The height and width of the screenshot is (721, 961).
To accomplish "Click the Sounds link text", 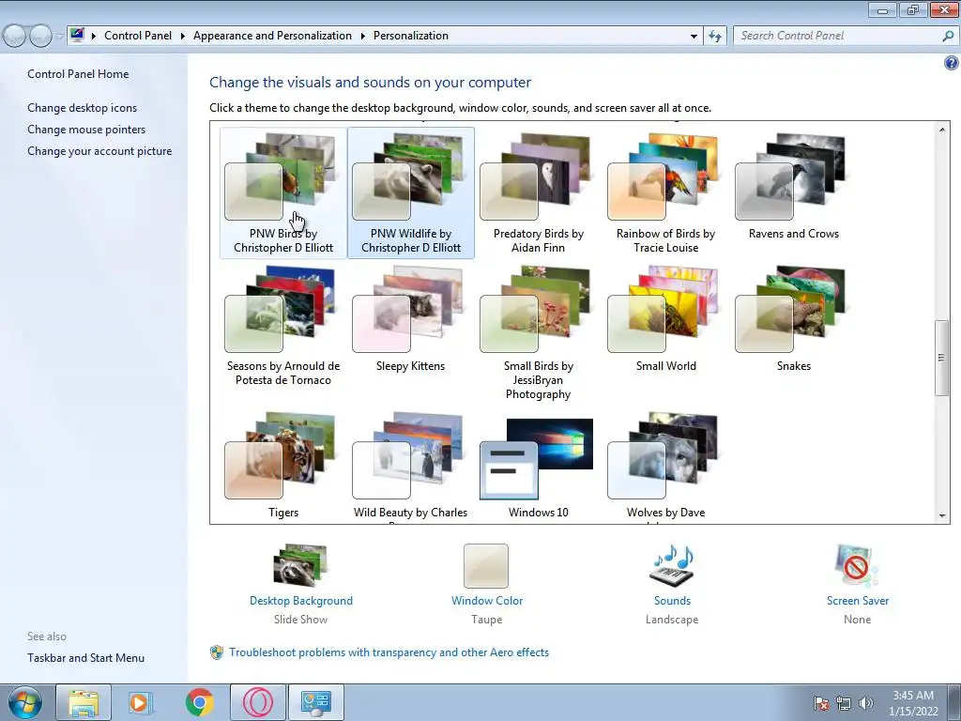I will click(x=672, y=601).
